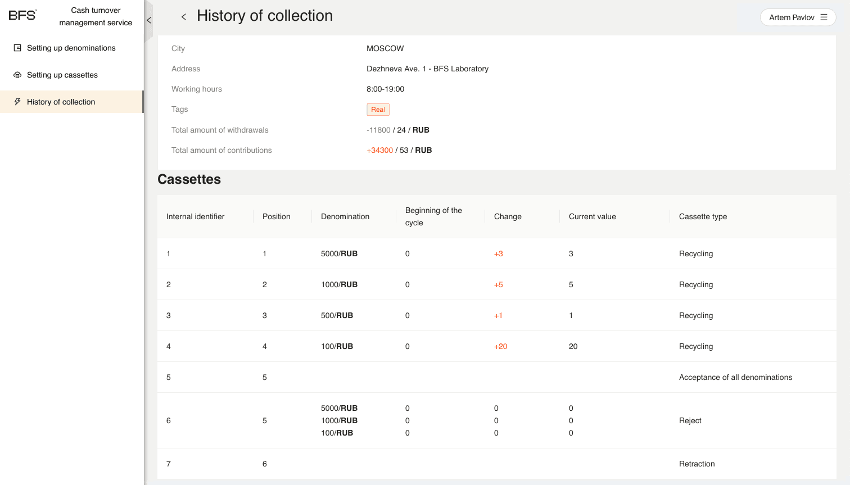The width and height of the screenshot is (850, 485).
Task: Open Setting up denominations menu item
Action: (x=71, y=48)
